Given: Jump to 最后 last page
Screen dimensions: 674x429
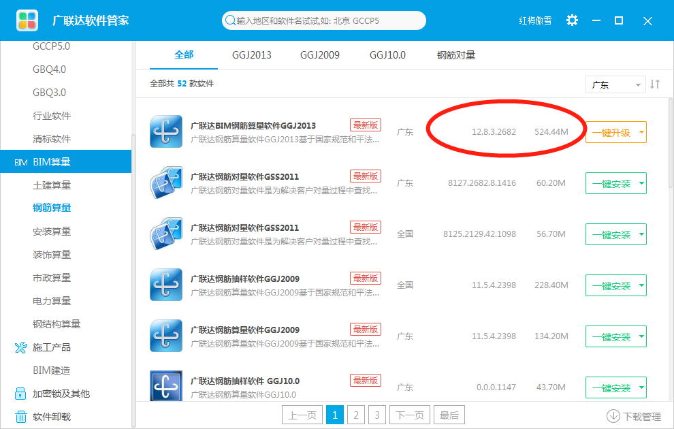Looking at the screenshot, I should [449, 415].
